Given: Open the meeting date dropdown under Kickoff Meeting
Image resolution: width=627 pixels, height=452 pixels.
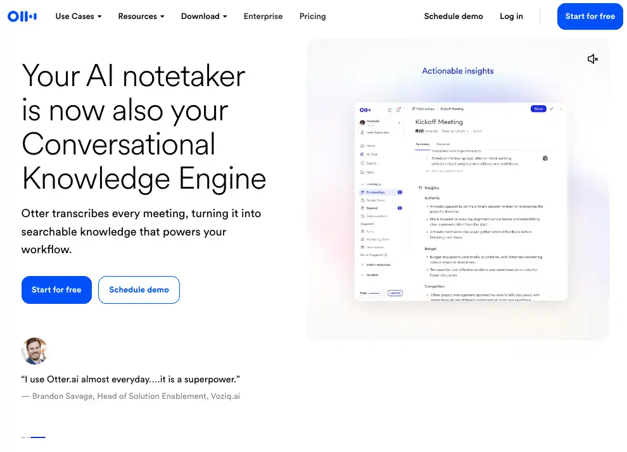Looking at the screenshot, I should point(455,131).
